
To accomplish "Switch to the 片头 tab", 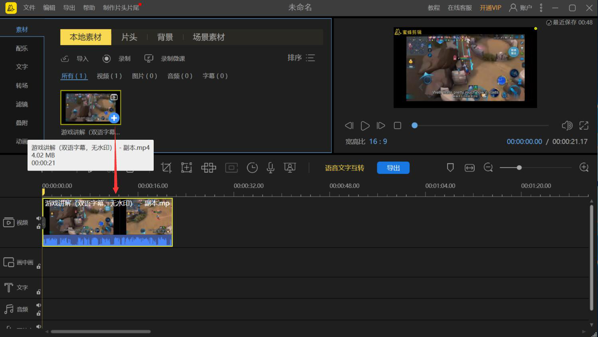I will [129, 37].
